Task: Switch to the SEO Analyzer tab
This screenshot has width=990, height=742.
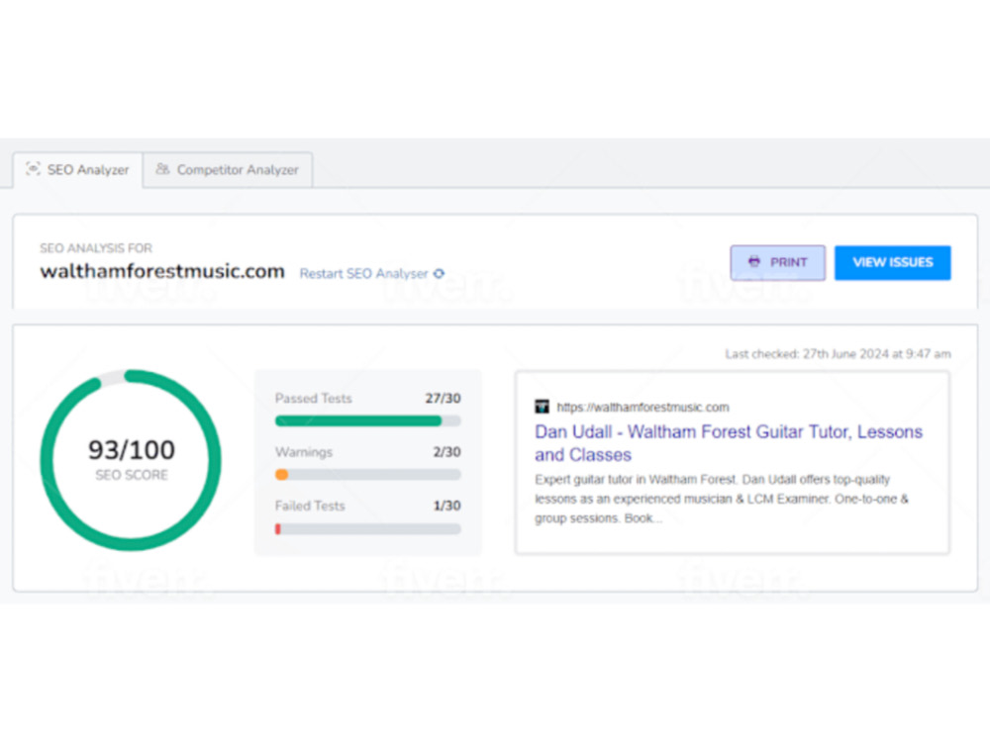Action: [77, 170]
